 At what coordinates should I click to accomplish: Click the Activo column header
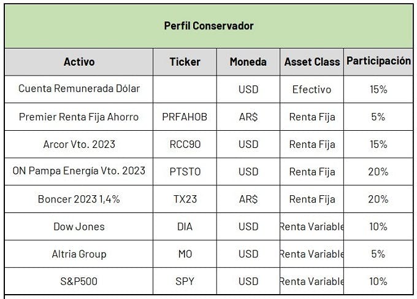79,62
